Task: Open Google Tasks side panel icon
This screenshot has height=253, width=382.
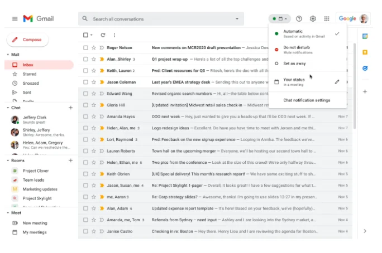Action: [365, 69]
